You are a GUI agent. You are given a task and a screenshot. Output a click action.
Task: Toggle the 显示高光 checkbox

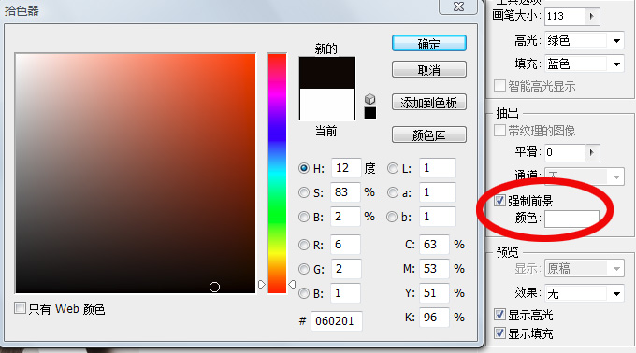500,314
